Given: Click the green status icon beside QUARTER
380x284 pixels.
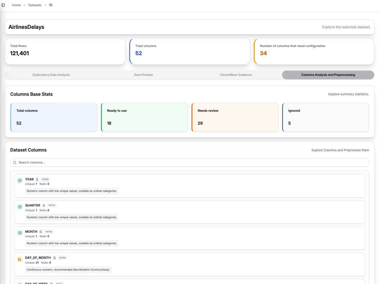Looking at the screenshot, I should [20, 207].
